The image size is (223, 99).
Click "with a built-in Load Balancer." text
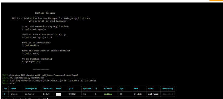point(48,21)
